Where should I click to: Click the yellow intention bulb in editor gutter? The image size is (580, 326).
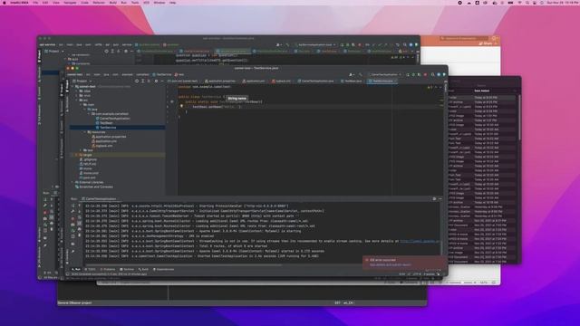tap(181, 106)
